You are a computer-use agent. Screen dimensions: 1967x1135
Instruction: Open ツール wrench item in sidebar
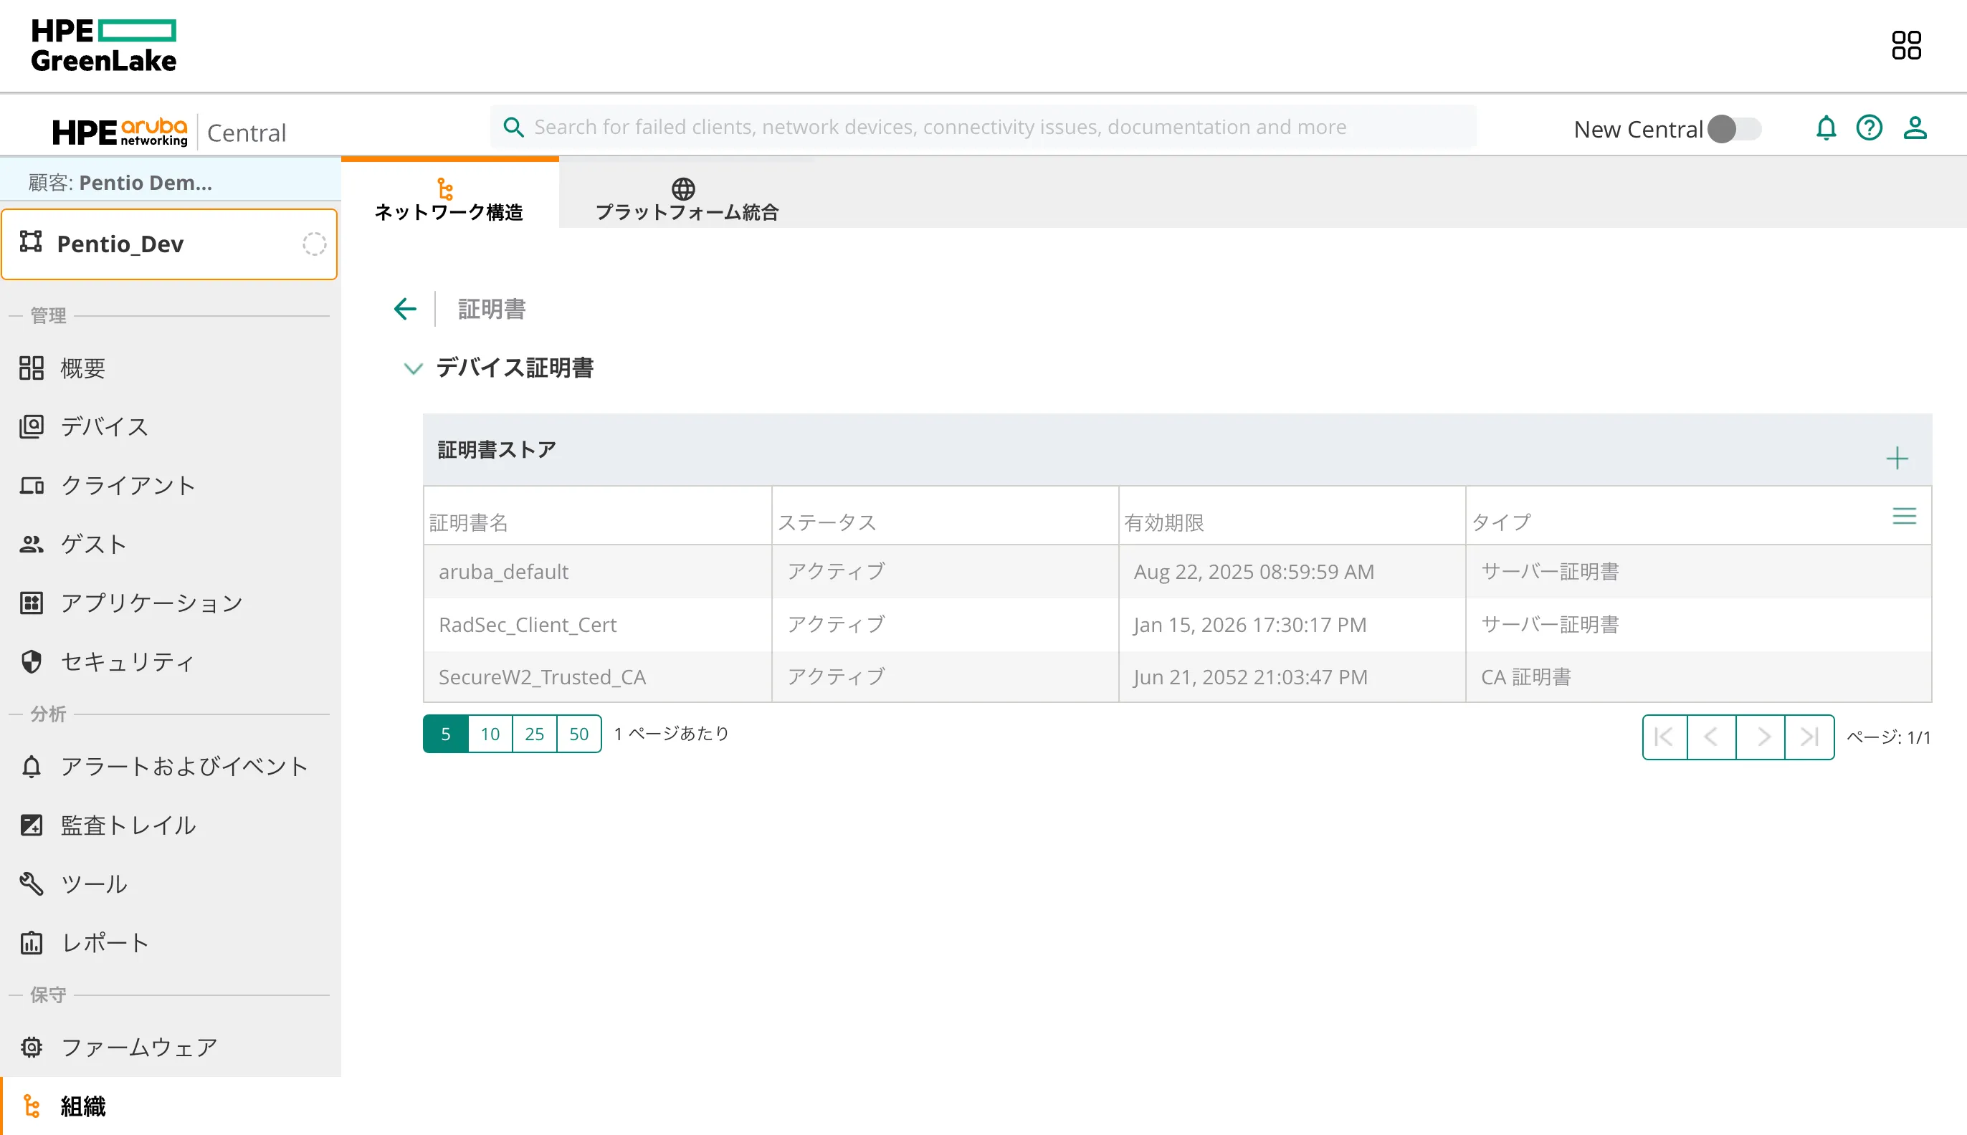pyautogui.click(x=94, y=884)
